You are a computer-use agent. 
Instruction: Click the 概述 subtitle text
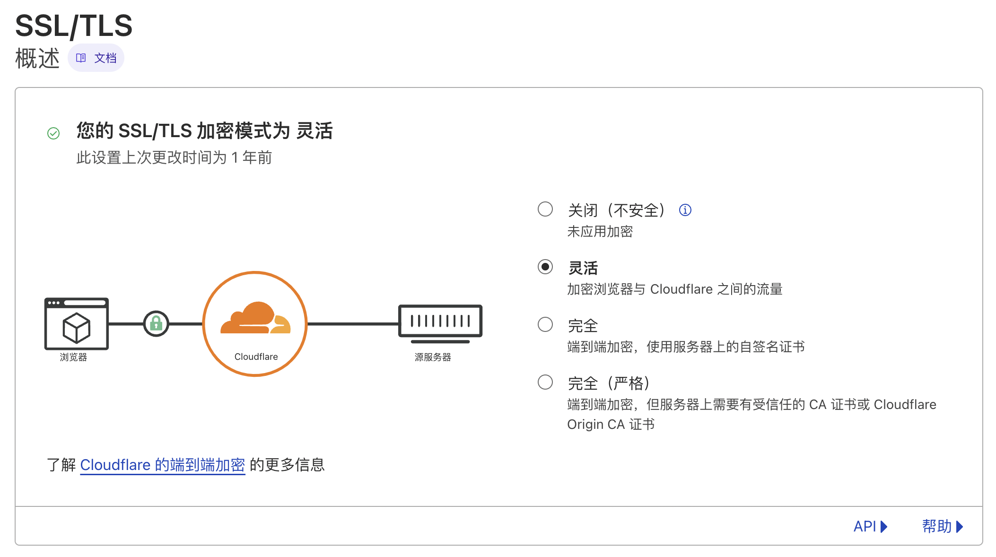[x=37, y=58]
